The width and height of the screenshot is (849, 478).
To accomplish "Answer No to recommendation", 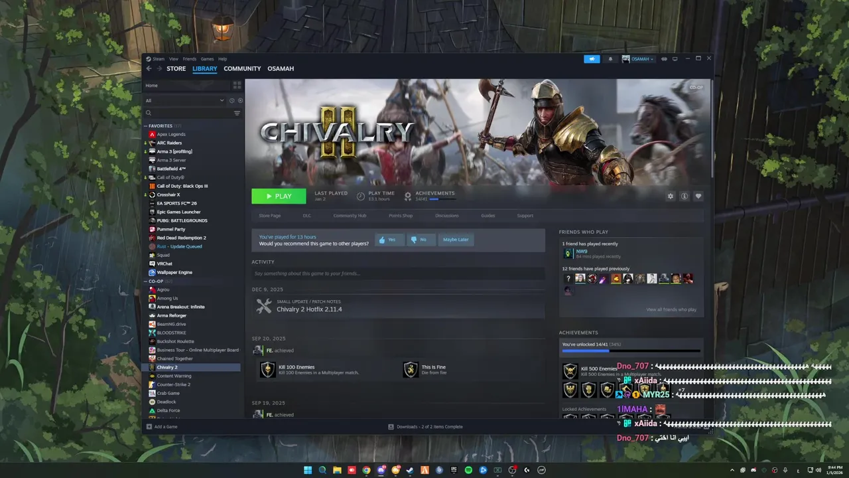I will [x=420, y=240].
